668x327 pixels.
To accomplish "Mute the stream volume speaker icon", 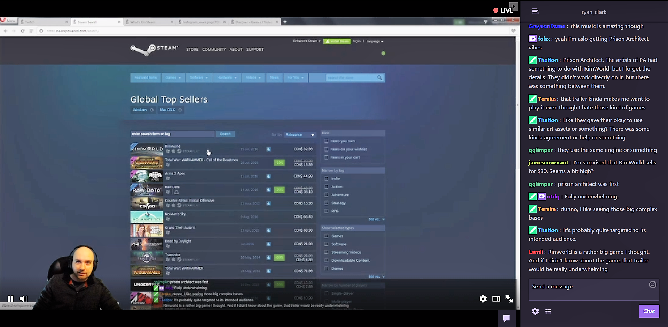I will [x=23, y=299].
